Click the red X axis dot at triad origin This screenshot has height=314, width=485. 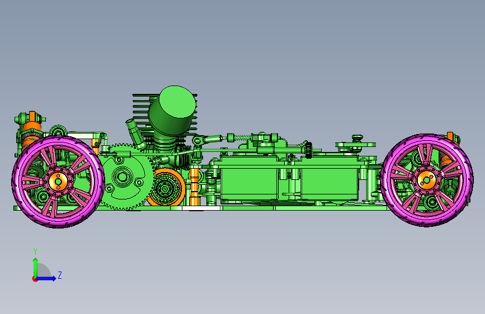pyautogui.click(x=35, y=279)
